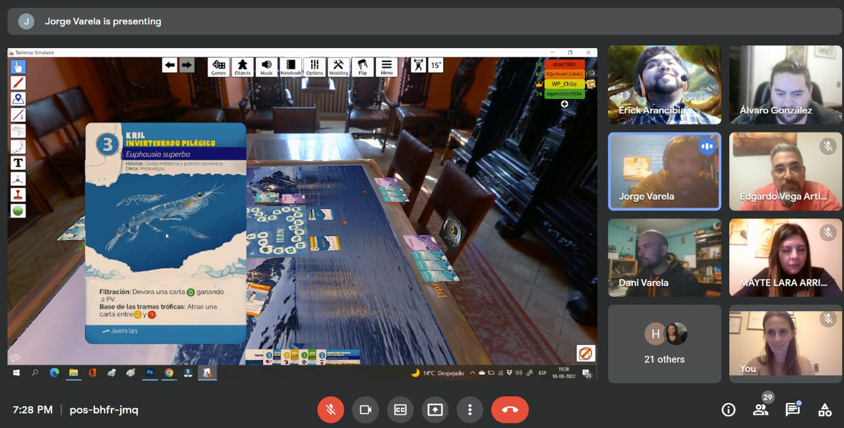Viewport: 844px width, 428px height.
Task: Open File Explorer from taskbar
Action: pos(74,373)
